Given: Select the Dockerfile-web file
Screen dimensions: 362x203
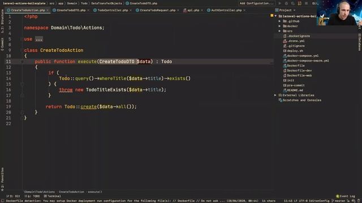Looking at the screenshot, I should point(299,76).
